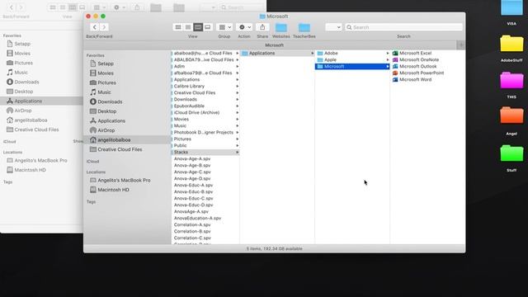Open the dropdown beside the Search field
Screen dimensions: 528x297
coord(333,27)
